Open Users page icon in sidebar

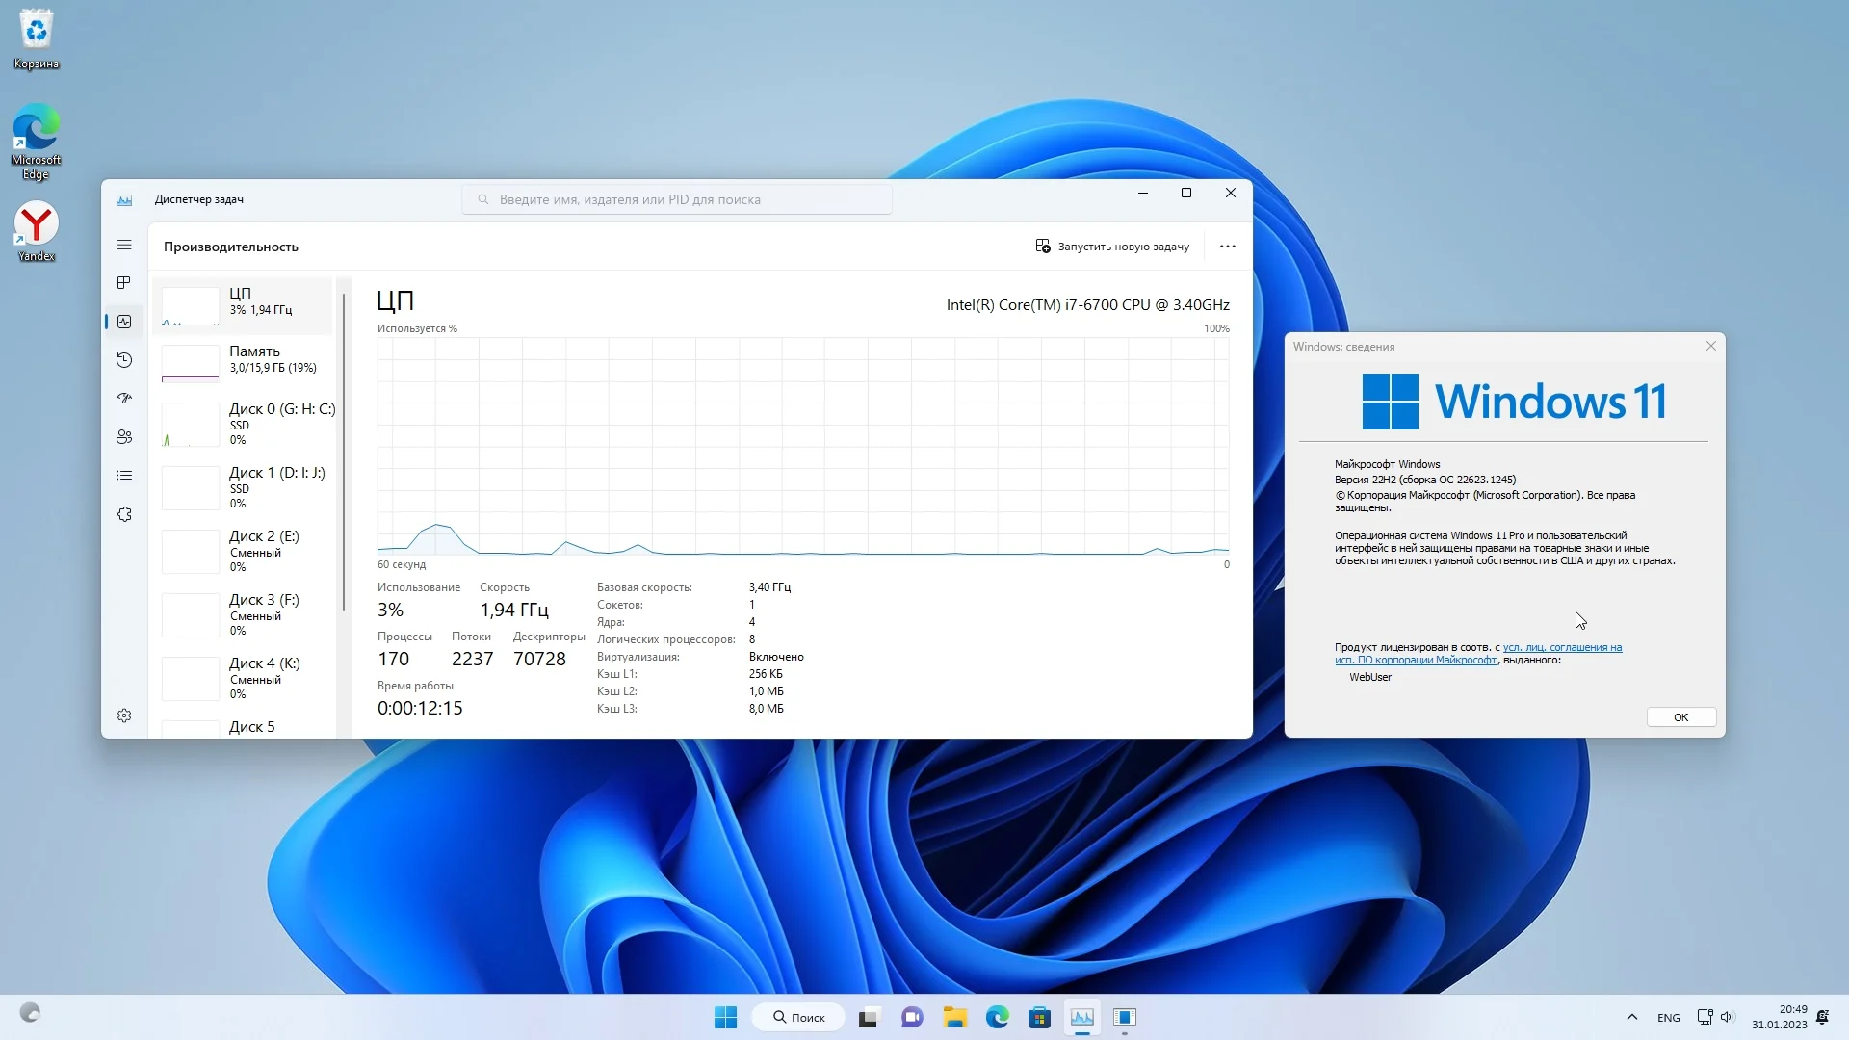click(124, 437)
